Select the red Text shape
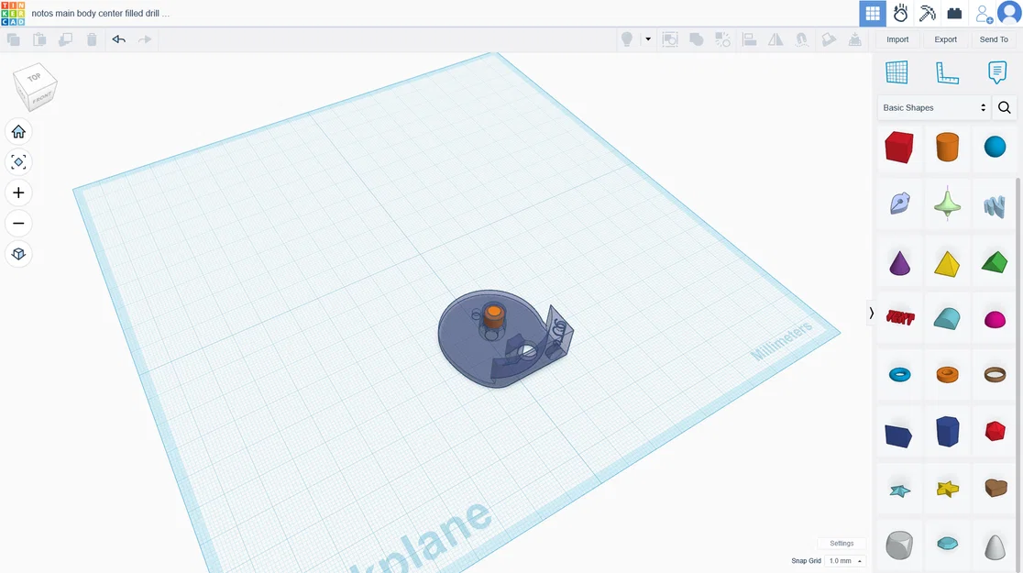The width and height of the screenshot is (1023, 573). [x=899, y=318]
